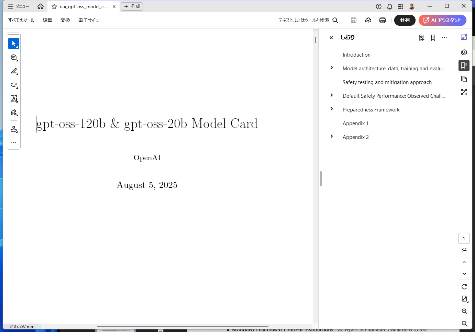The width and height of the screenshot is (475, 332).
Task: Click the zoom in magnifier
Action: pos(464,311)
